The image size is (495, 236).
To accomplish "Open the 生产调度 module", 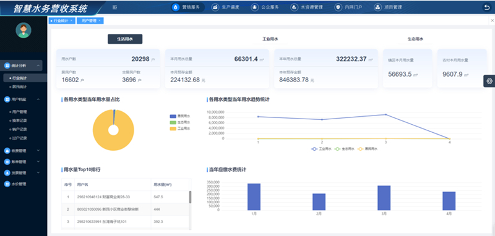I will click(x=225, y=7).
